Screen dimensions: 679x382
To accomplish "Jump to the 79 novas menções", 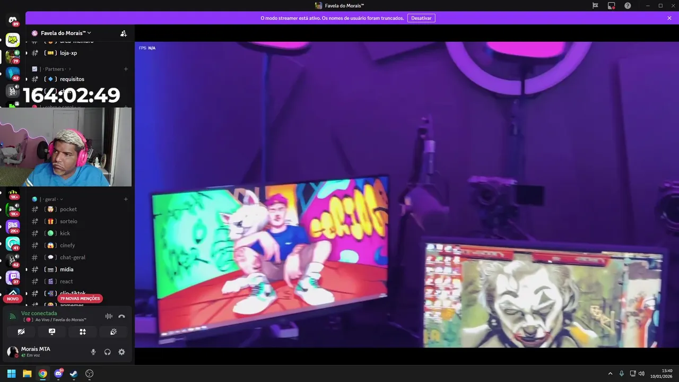I will [x=80, y=299].
